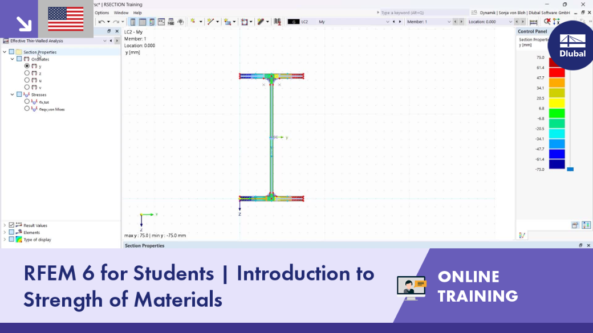
Task: Expand the Result Values node
Action: pos(5,225)
